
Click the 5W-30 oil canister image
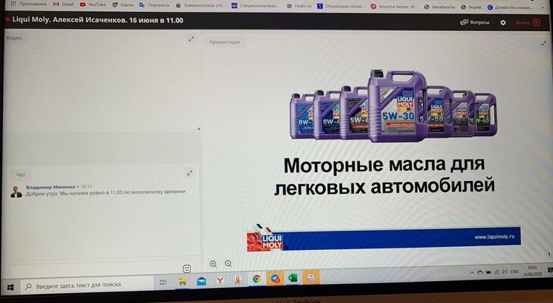coord(397,106)
